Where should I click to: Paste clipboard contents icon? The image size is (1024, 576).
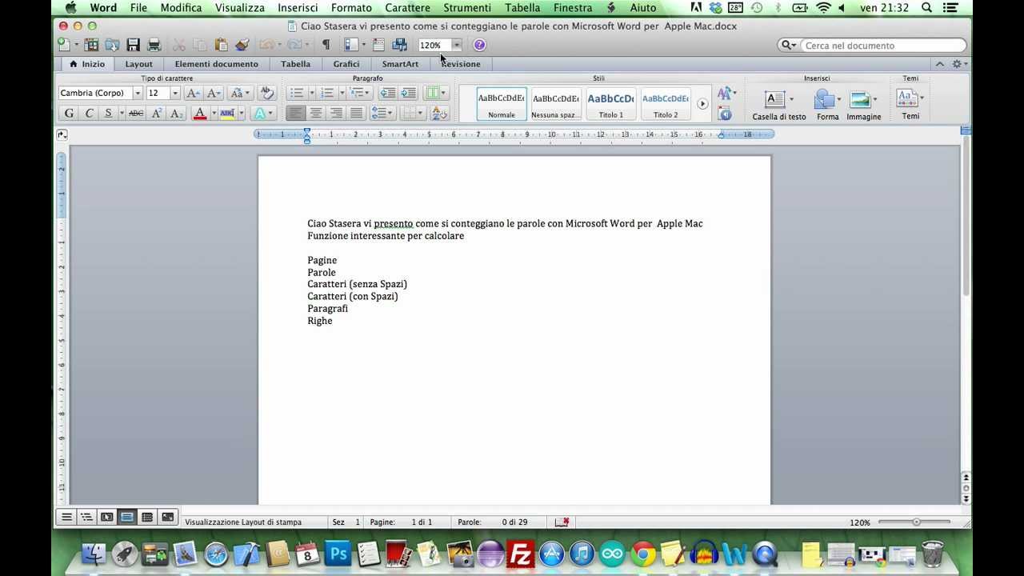point(222,45)
